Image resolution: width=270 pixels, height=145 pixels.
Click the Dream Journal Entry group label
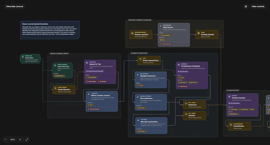click(x=59, y=54)
